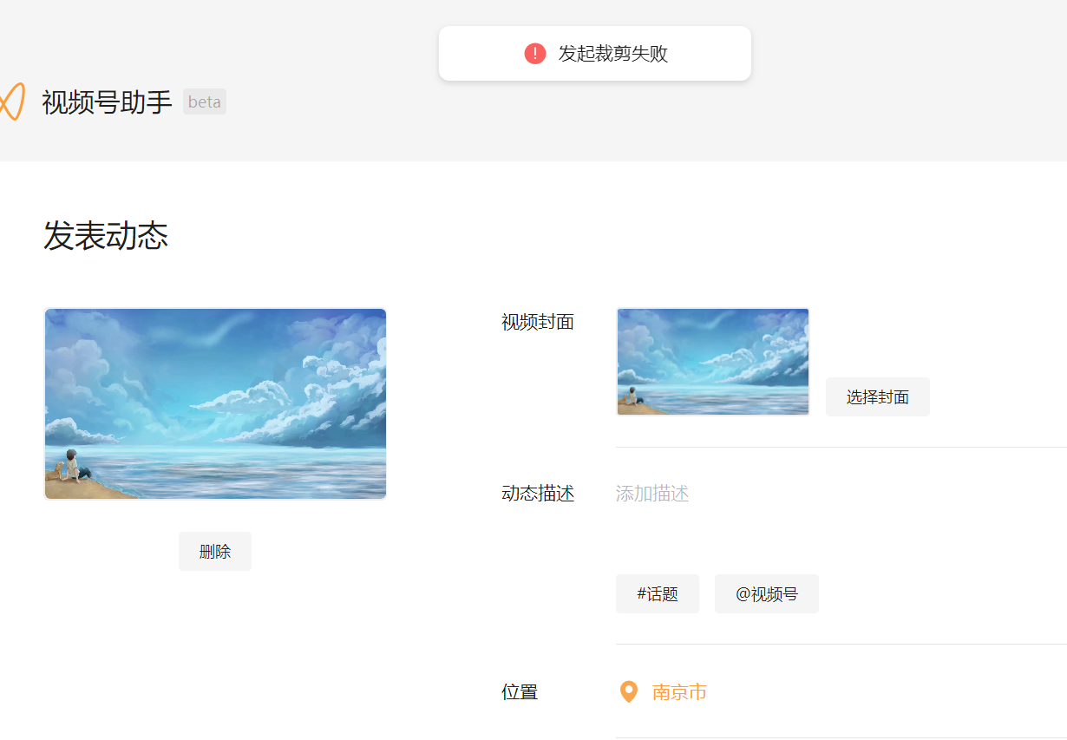This screenshot has height=740, width=1067.
Task: Click the 动态描述 label
Action: (538, 494)
